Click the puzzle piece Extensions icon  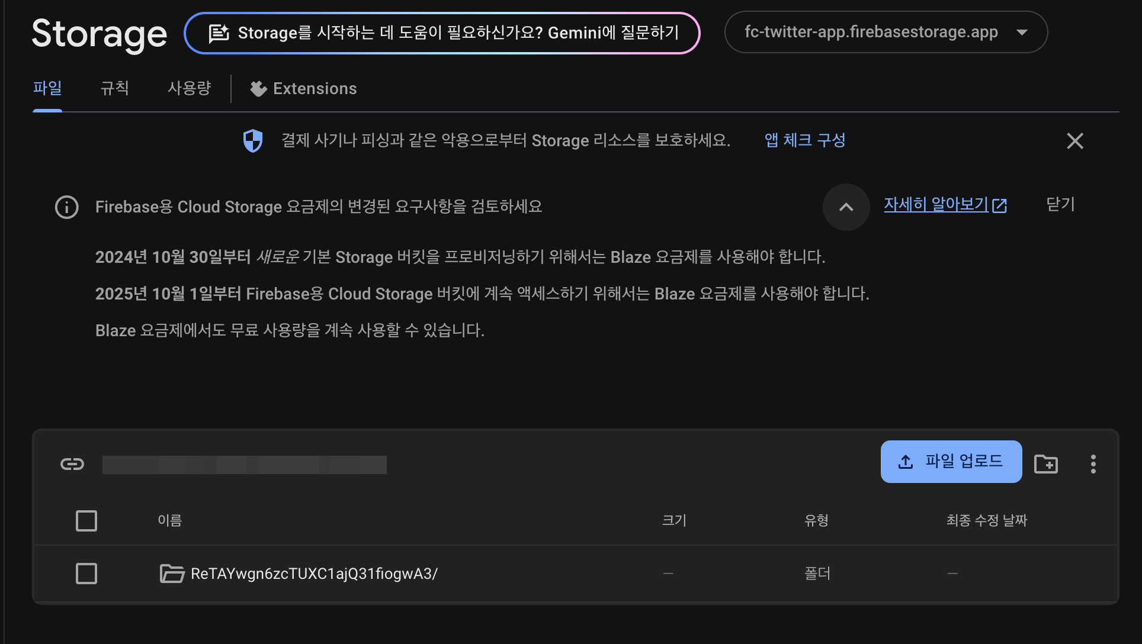(258, 89)
